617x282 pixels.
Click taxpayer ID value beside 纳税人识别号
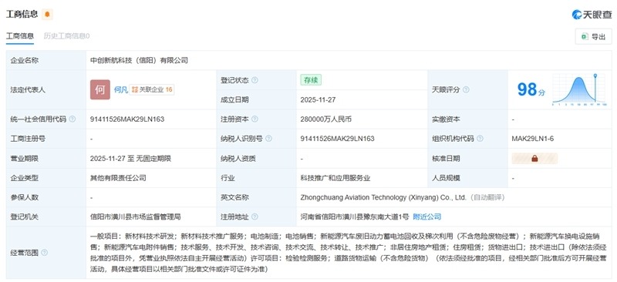click(337, 139)
